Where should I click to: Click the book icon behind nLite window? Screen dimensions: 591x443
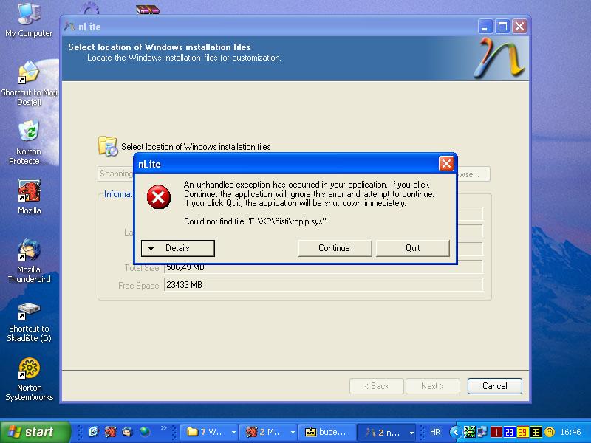(x=148, y=10)
